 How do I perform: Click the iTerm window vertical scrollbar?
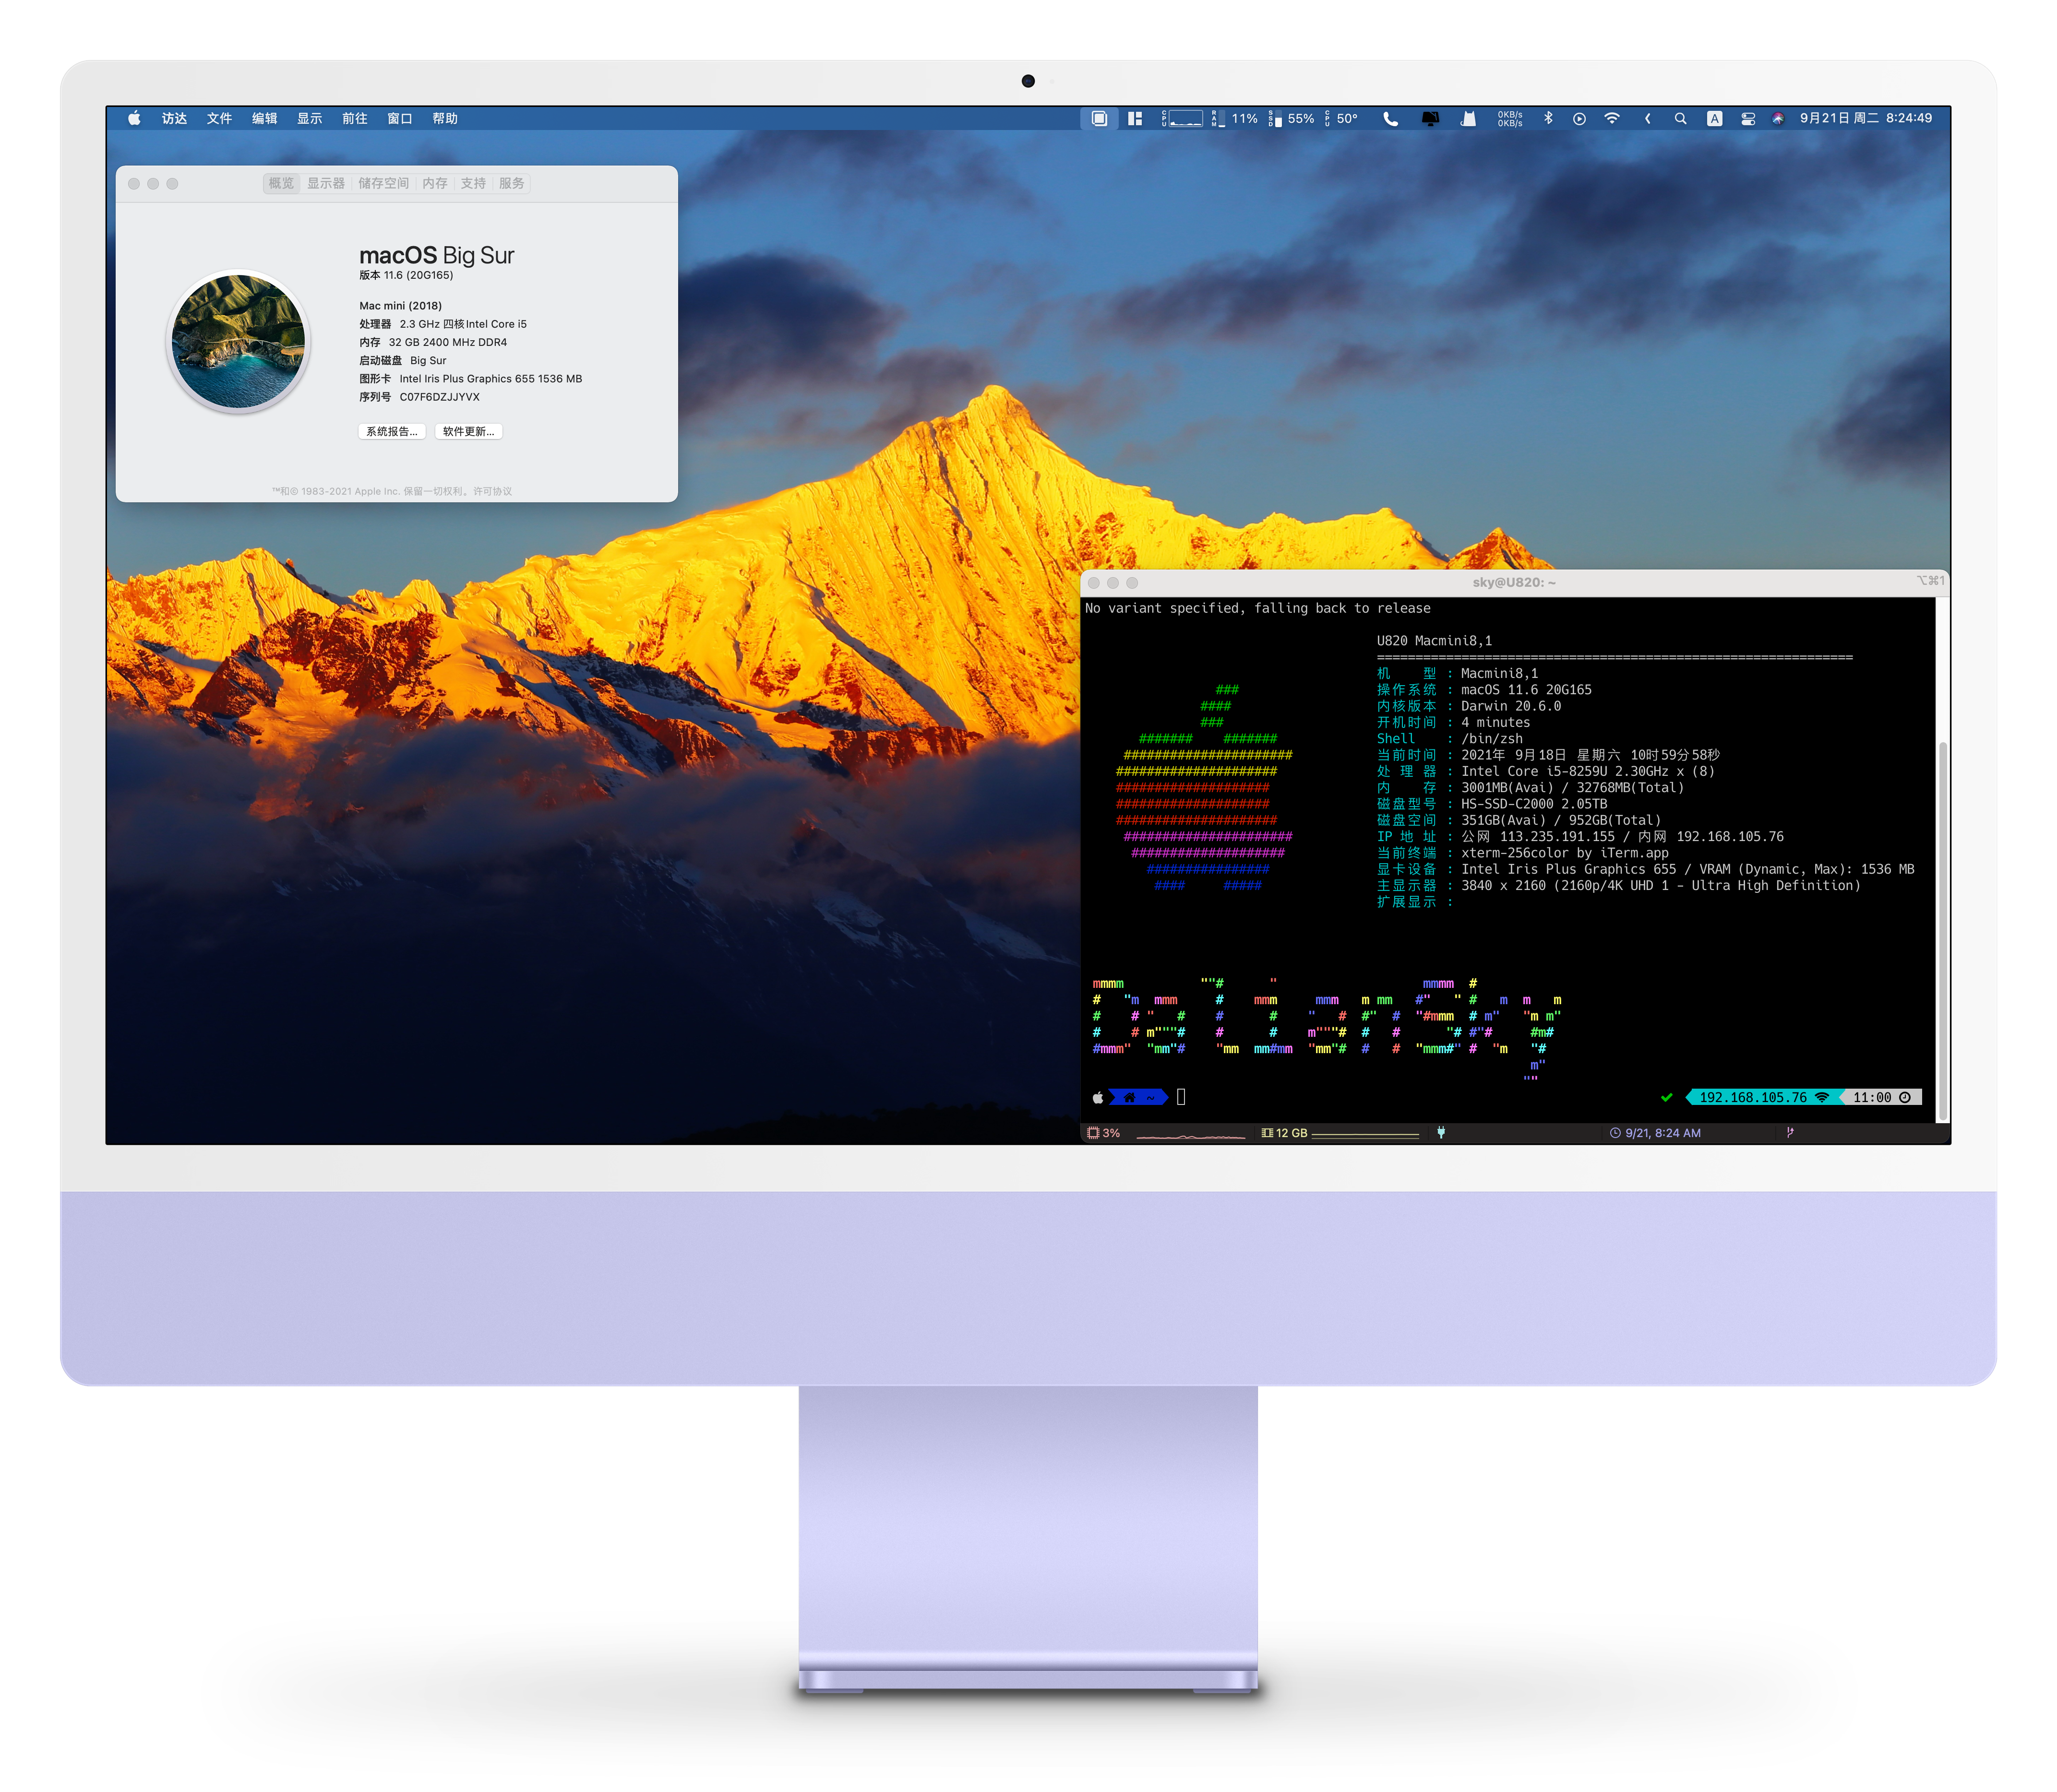click(1943, 930)
